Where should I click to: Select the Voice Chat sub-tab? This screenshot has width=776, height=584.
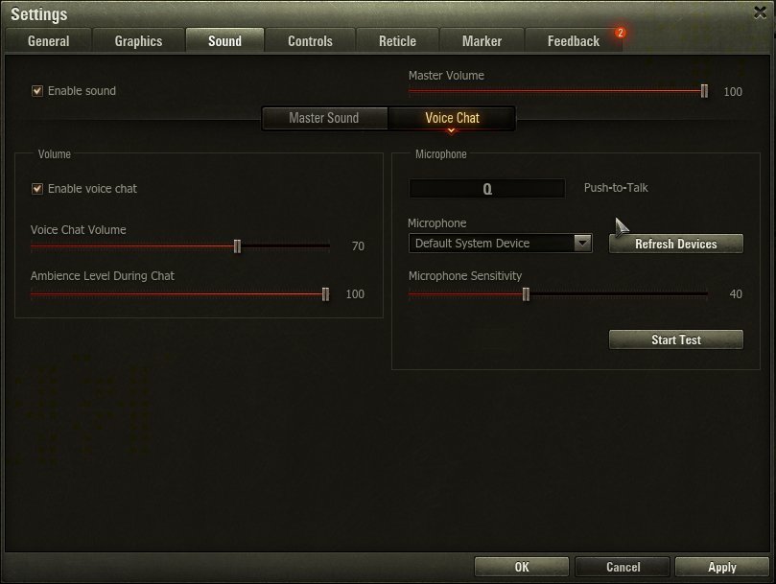tap(452, 118)
